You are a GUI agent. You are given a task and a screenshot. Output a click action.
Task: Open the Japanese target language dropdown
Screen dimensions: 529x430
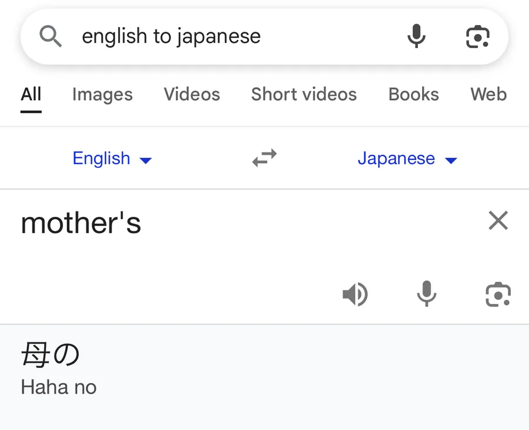[x=407, y=158]
